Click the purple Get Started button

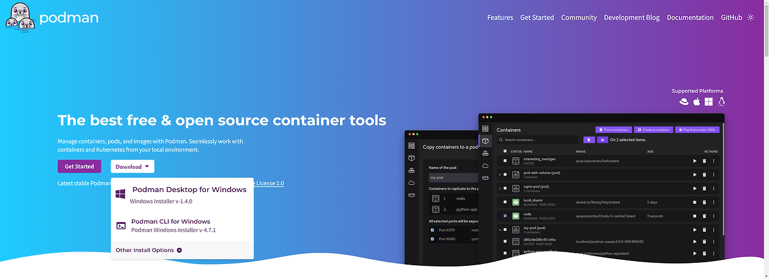coord(79,166)
